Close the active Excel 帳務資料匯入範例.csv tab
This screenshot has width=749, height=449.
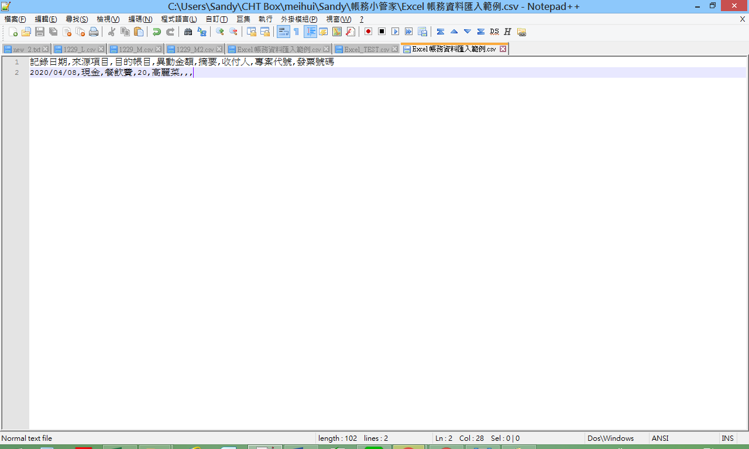point(503,49)
